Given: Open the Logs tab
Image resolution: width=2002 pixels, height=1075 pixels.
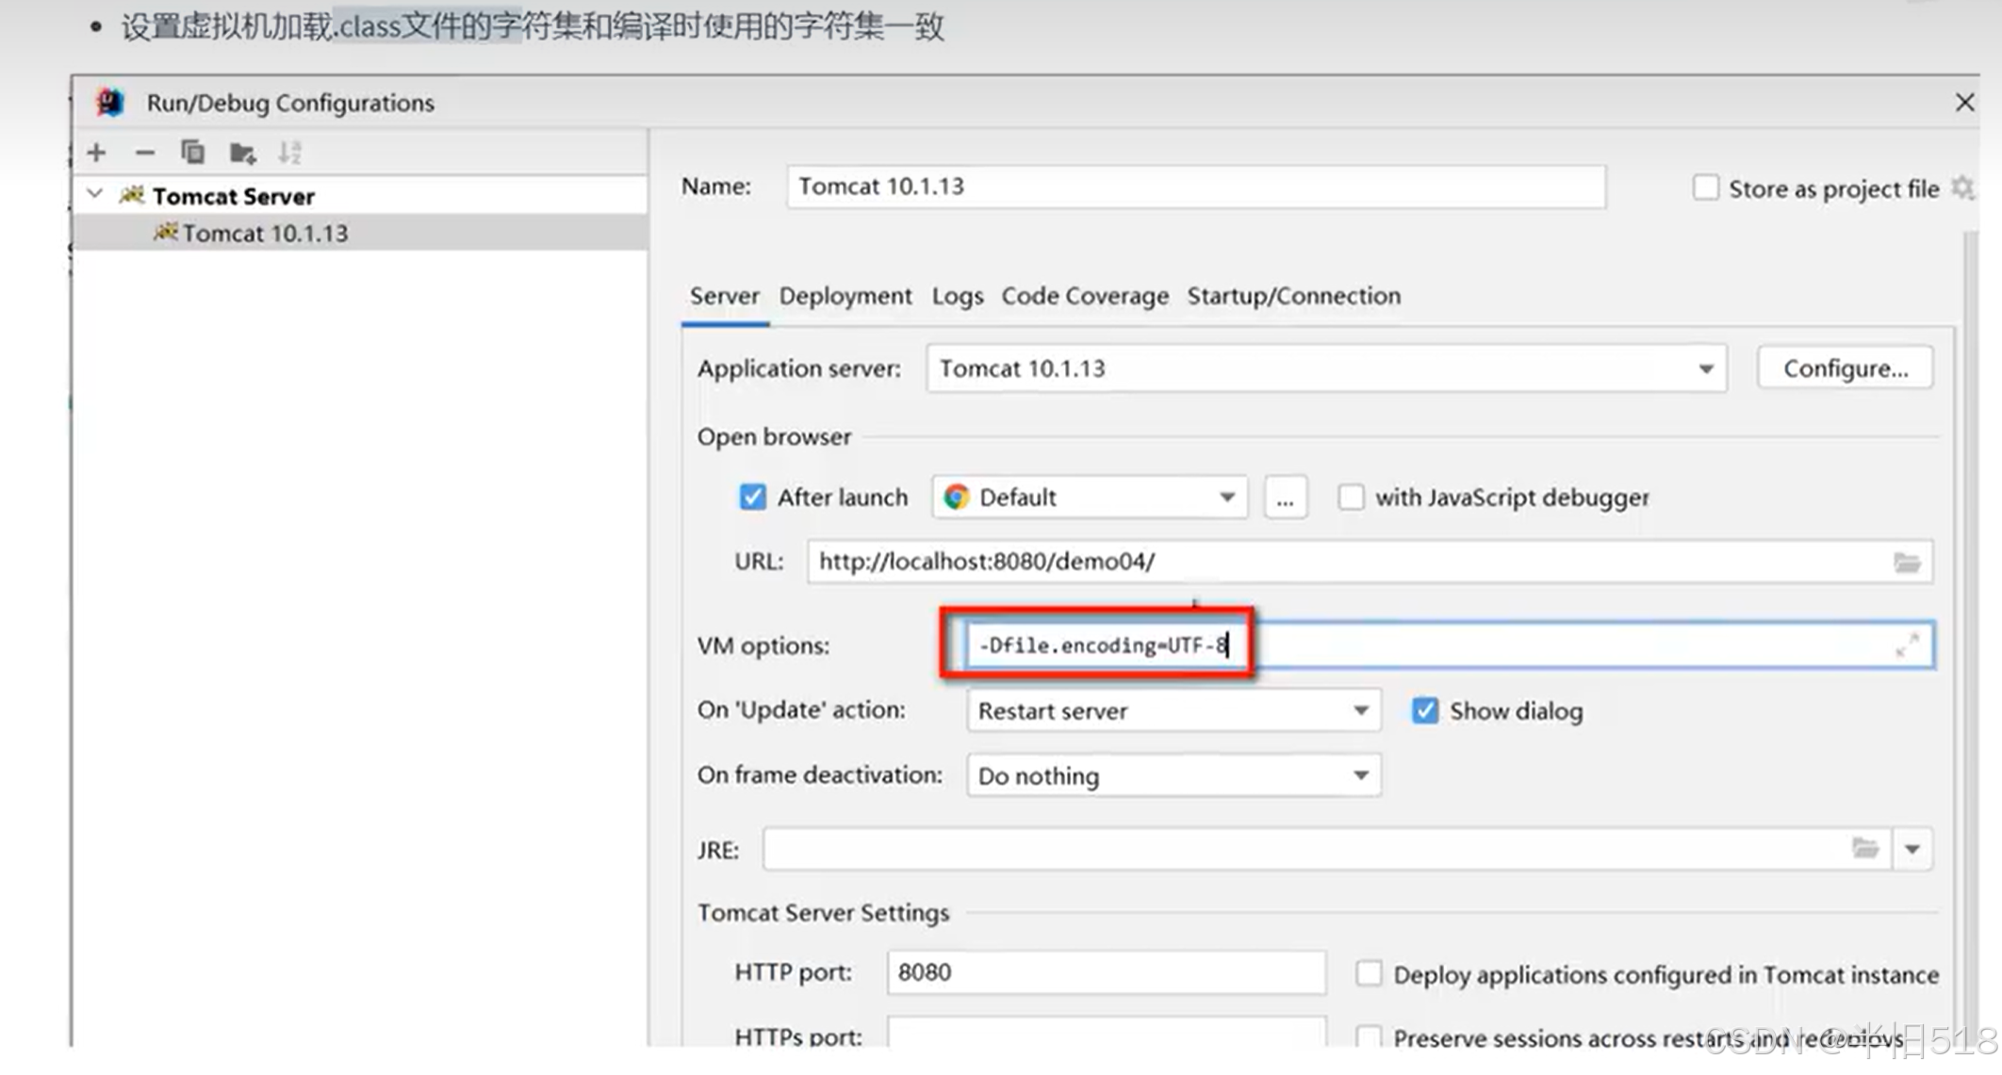Looking at the screenshot, I should coord(958,296).
